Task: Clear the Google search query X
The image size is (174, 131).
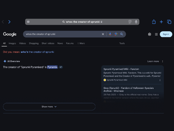Action: pyautogui.click(x=103, y=34)
